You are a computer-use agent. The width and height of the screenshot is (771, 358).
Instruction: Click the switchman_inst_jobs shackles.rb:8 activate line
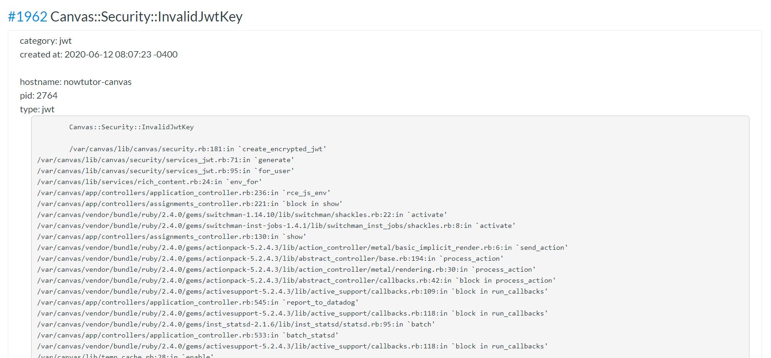pyautogui.click(x=276, y=226)
